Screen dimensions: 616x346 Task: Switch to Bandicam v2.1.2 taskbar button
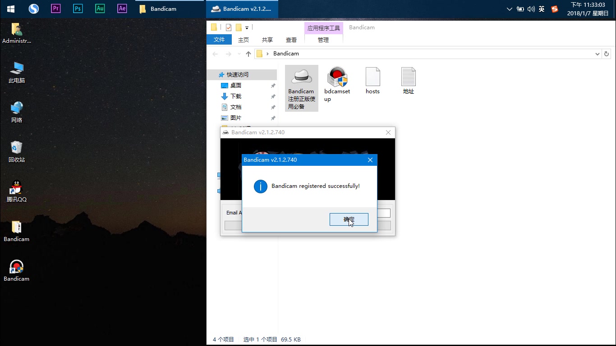pos(242,9)
